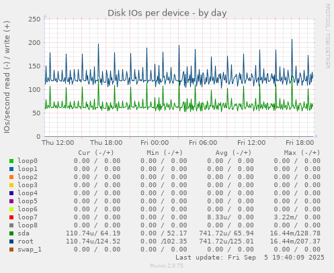Click the loop4 dark purple legend swatch
The image size is (334, 273).
pyautogui.click(x=11, y=193)
